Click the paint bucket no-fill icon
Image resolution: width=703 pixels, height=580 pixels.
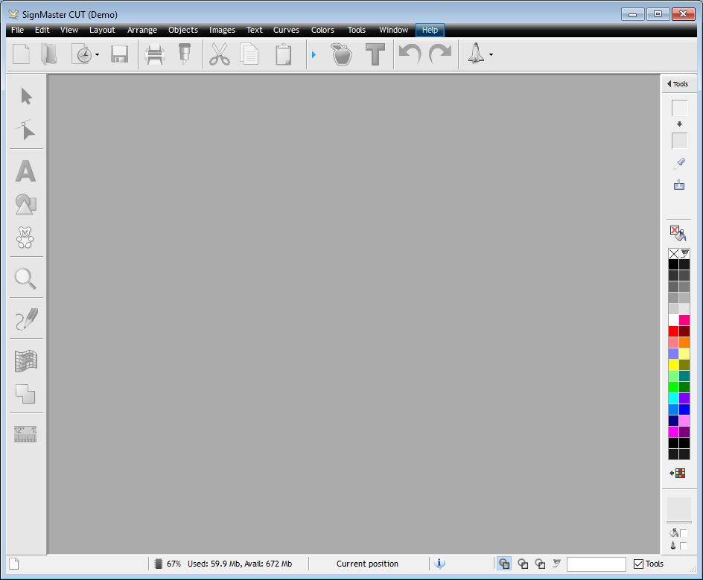point(678,233)
